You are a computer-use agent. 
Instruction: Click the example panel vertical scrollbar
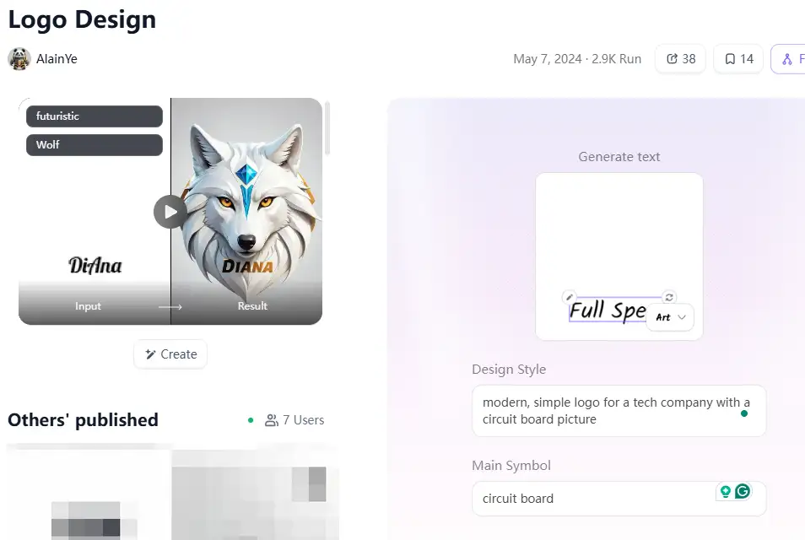pos(327,128)
